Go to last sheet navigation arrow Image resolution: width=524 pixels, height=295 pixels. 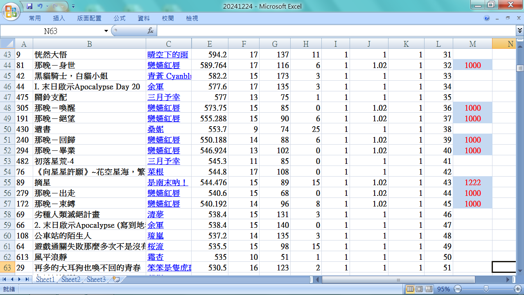pyautogui.click(x=27, y=279)
